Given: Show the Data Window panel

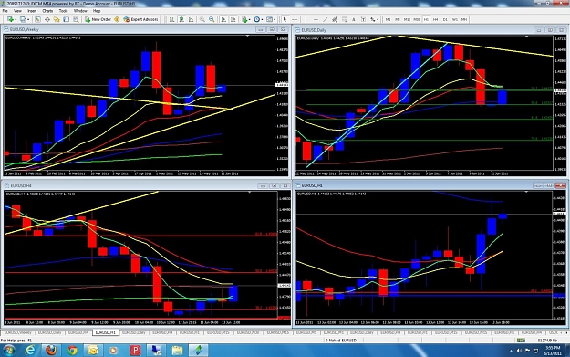Looking at the screenshot, I should (47, 19).
